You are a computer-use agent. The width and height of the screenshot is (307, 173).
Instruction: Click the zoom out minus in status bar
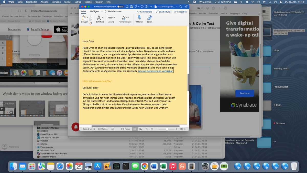pyautogui.click(x=156, y=129)
